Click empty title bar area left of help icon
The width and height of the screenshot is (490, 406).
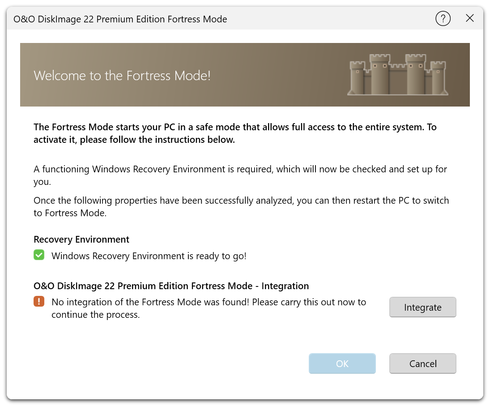[x=331, y=19]
